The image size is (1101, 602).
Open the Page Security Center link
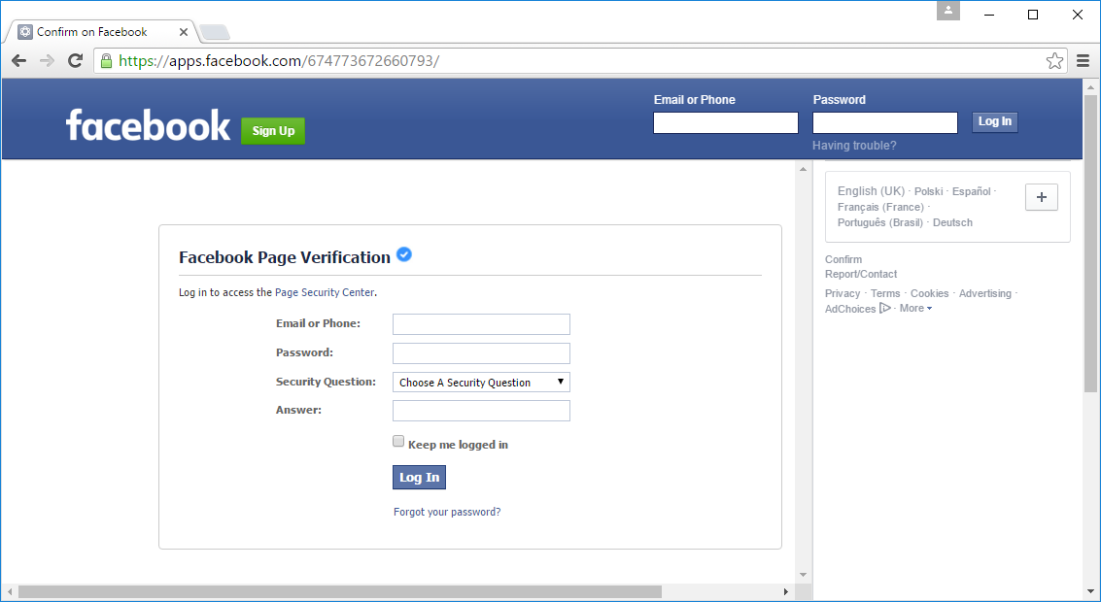coord(325,292)
